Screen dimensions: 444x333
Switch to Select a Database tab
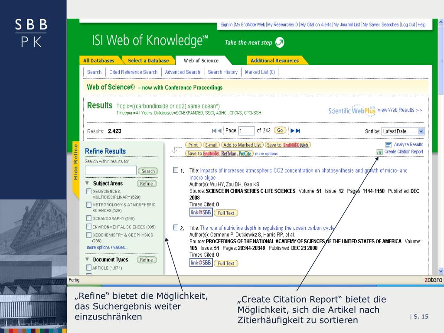[148, 61]
